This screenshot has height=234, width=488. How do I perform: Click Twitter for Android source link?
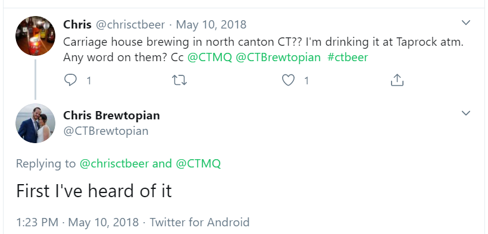(x=199, y=222)
